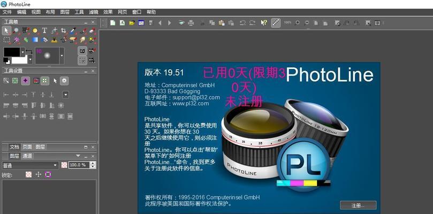Screen dimensions: 433x214
Task: Open the brush preset dropdown arrow
Action: (62, 56)
